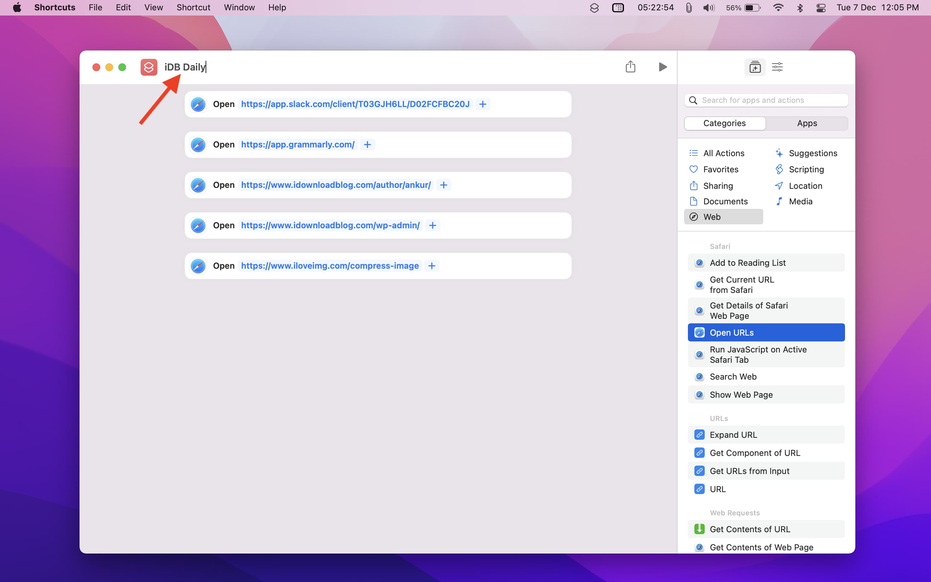Click the wp-admin URL link
Viewport: 931px width, 582px height.
[330, 225]
